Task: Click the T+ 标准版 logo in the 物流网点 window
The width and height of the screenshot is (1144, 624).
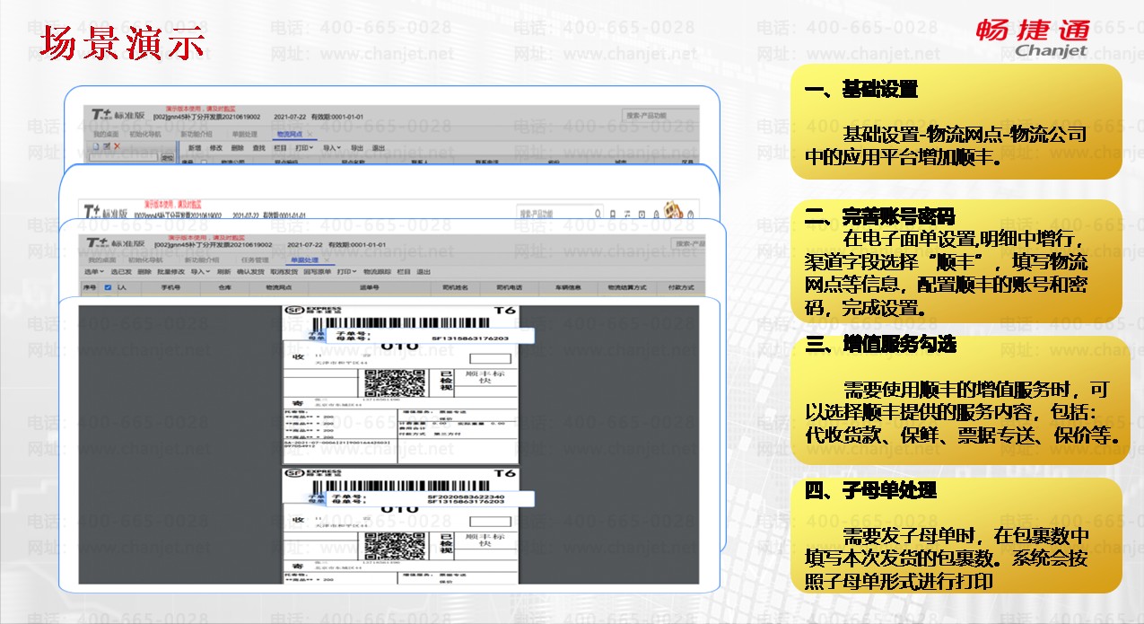Action: point(118,115)
